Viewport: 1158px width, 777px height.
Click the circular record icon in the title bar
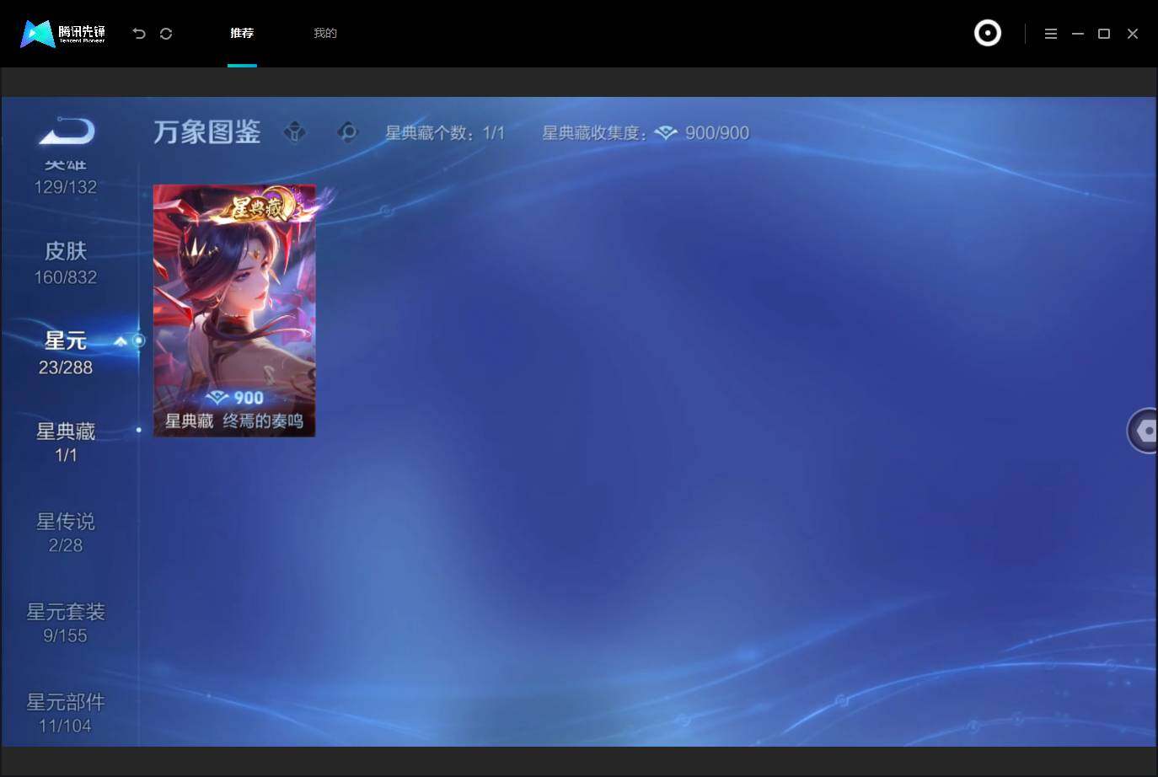click(988, 34)
